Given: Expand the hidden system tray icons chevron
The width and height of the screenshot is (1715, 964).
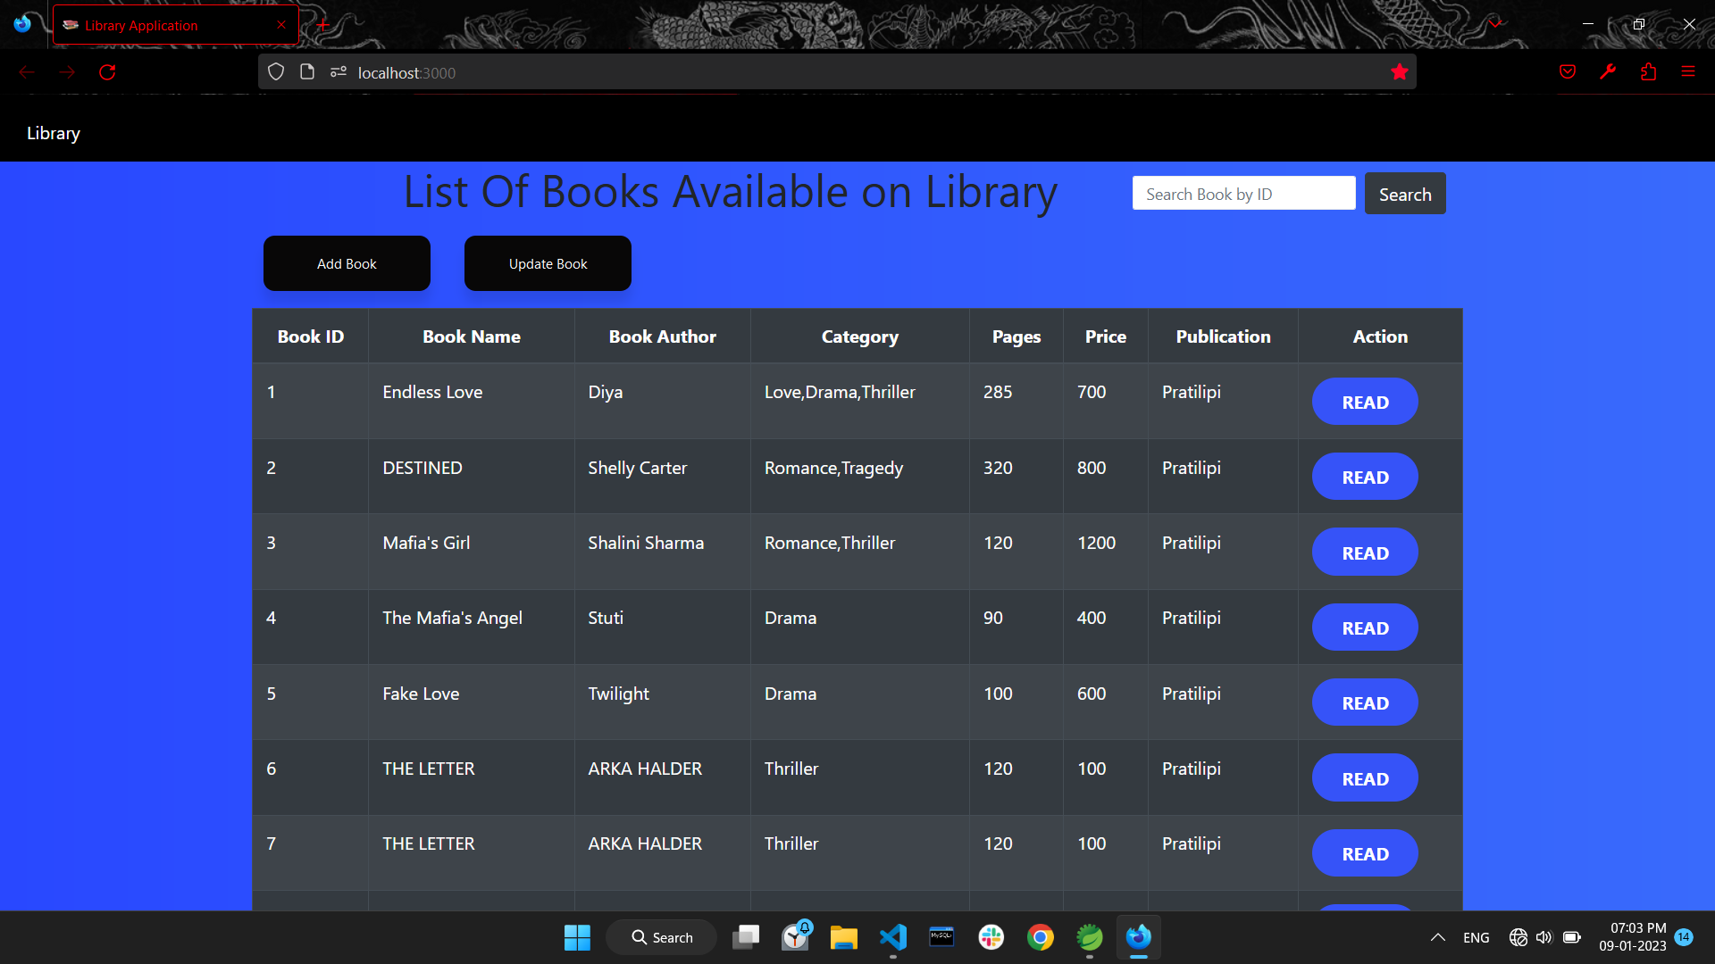Looking at the screenshot, I should 1437,937.
